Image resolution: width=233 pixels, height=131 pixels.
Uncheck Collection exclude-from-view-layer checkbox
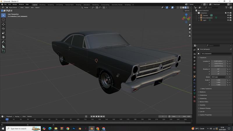pyautogui.click(x=226, y=13)
